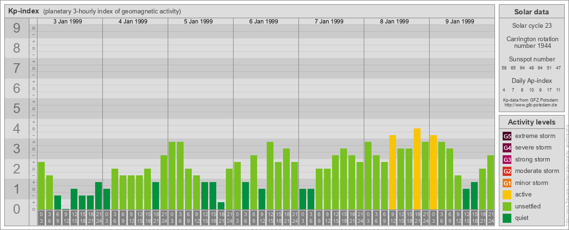Click the 3 Jan 0-3 light green bar
This screenshot has width=569, height=230.
tap(41, 185)
